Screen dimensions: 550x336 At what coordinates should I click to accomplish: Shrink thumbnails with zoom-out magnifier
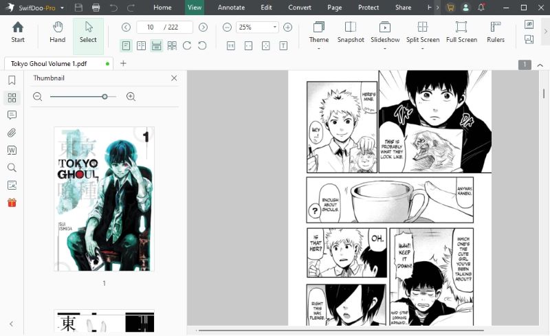(x=38, y=96)
